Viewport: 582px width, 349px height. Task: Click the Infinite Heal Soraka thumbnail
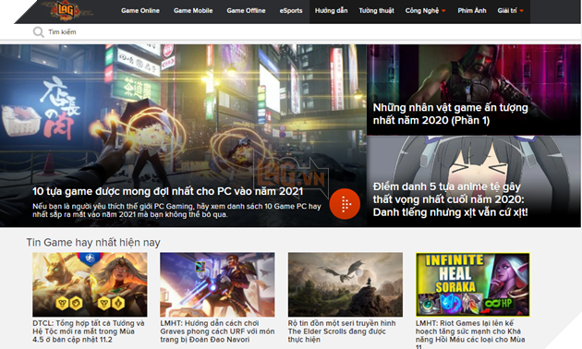click(473, 284)
